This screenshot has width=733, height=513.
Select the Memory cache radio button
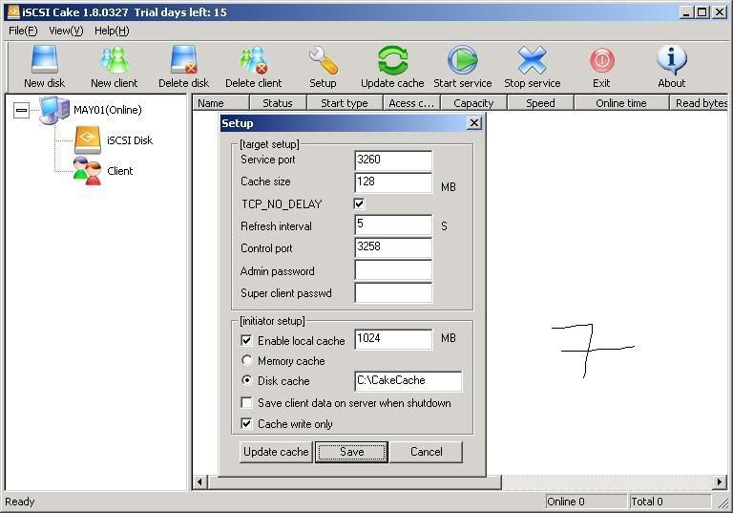point(247,361)
